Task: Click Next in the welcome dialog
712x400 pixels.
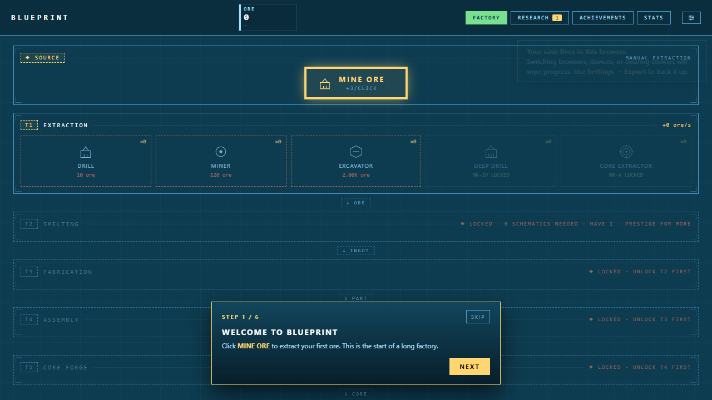Action: click(469, 367)
